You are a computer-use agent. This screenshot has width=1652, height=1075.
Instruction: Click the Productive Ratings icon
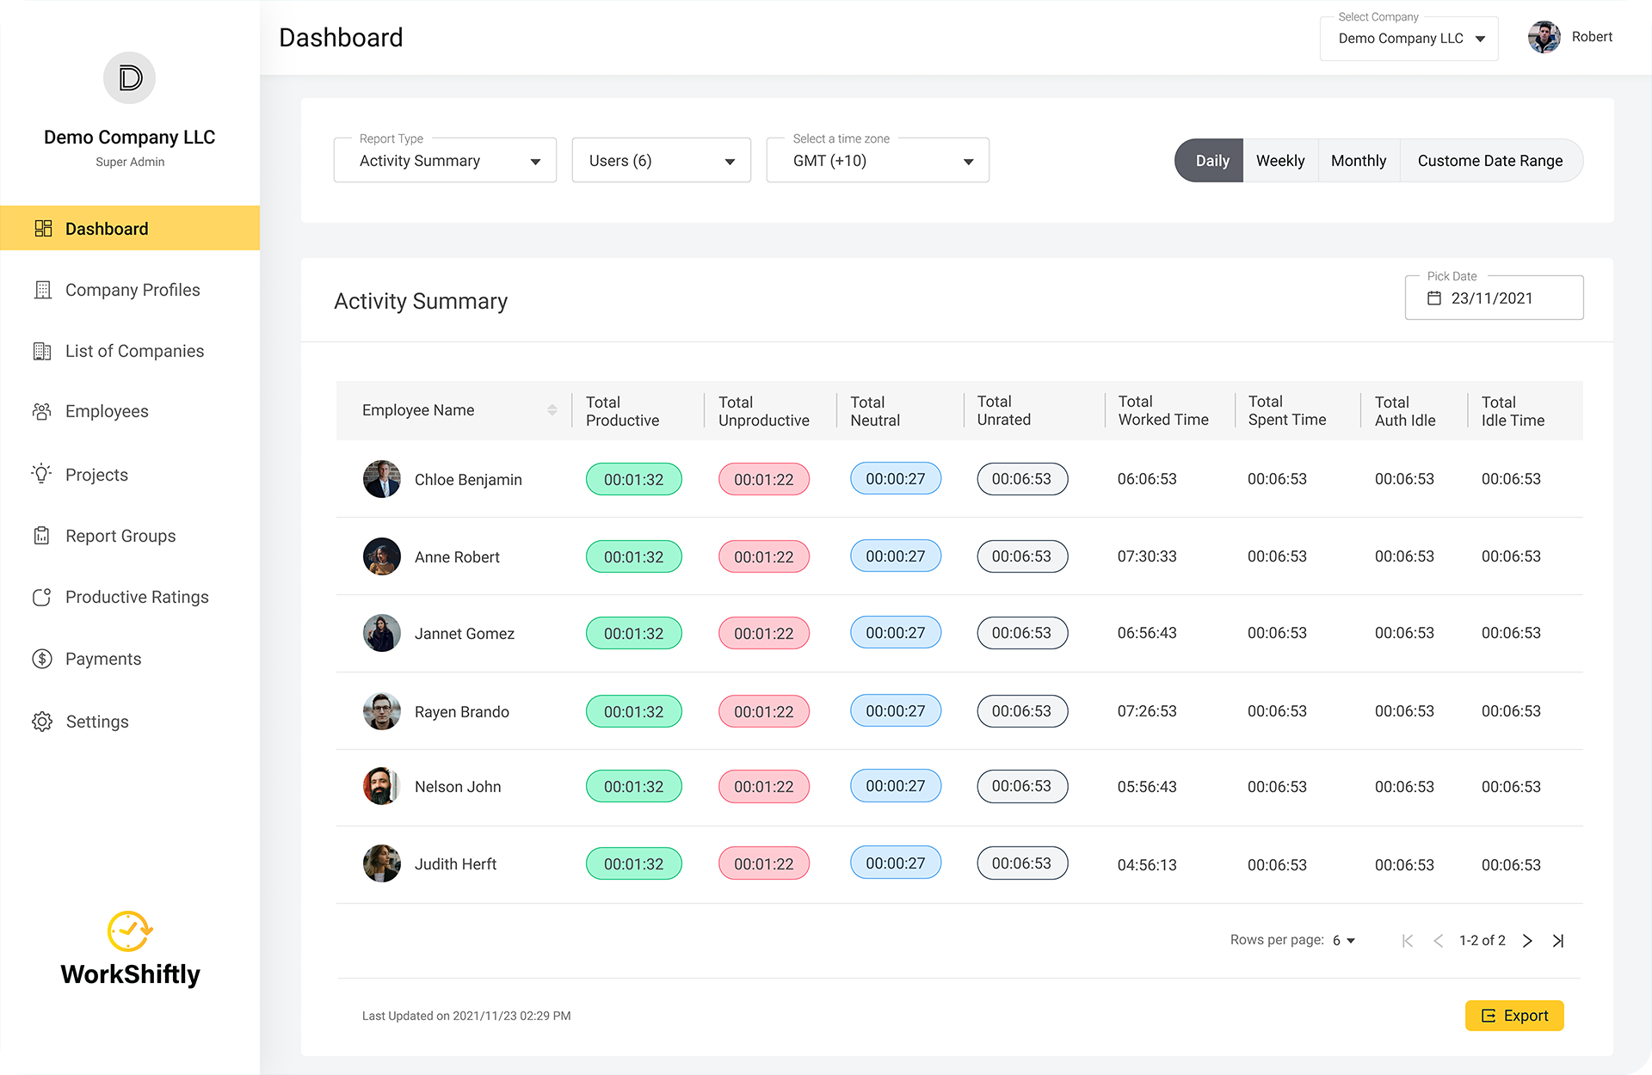coord(41,597)
